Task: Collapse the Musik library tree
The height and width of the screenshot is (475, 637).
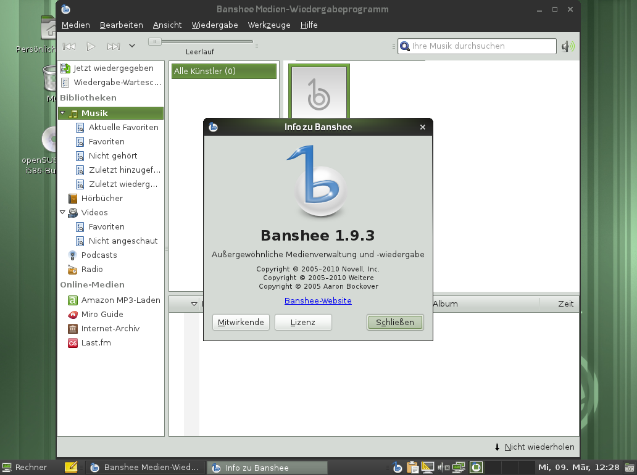Action: (x=62, y=113)
